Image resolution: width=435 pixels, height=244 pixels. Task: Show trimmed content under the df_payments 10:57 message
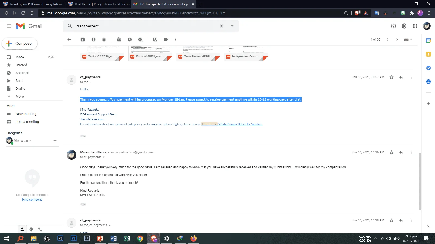[83, 136]
